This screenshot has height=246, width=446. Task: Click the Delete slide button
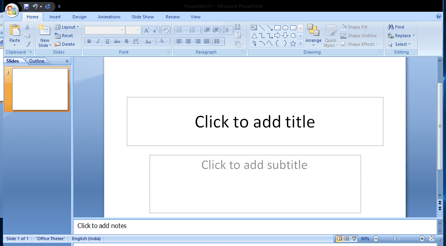[x=67, y=44]
